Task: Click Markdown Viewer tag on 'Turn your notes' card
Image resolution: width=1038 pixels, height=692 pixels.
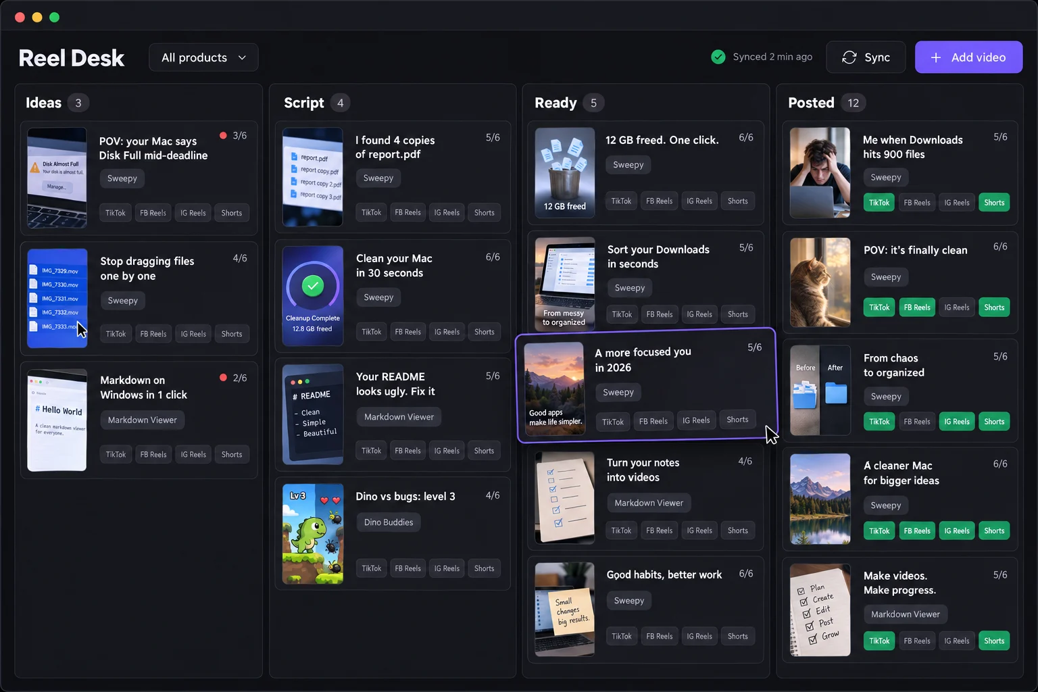Action: point(649,503)
